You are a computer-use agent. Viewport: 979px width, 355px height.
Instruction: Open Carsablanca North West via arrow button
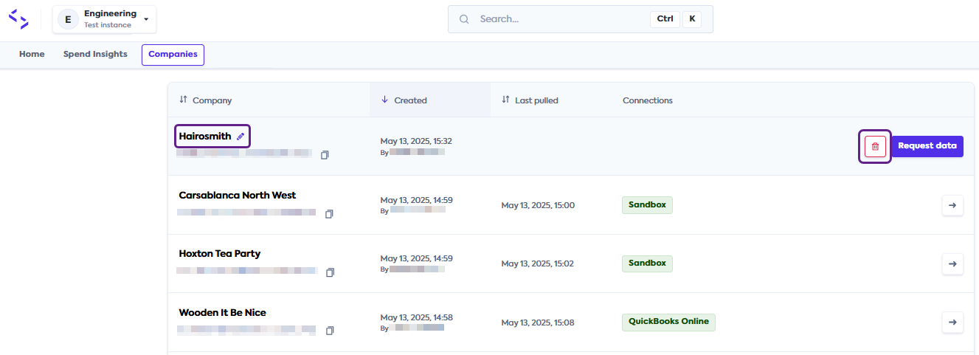tap(952, 205)
